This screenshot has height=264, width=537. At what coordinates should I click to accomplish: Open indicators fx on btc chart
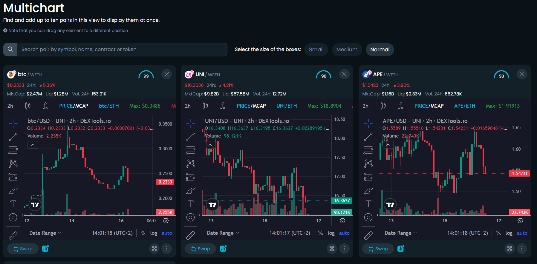pyautogui.click(x=45, y=106)
